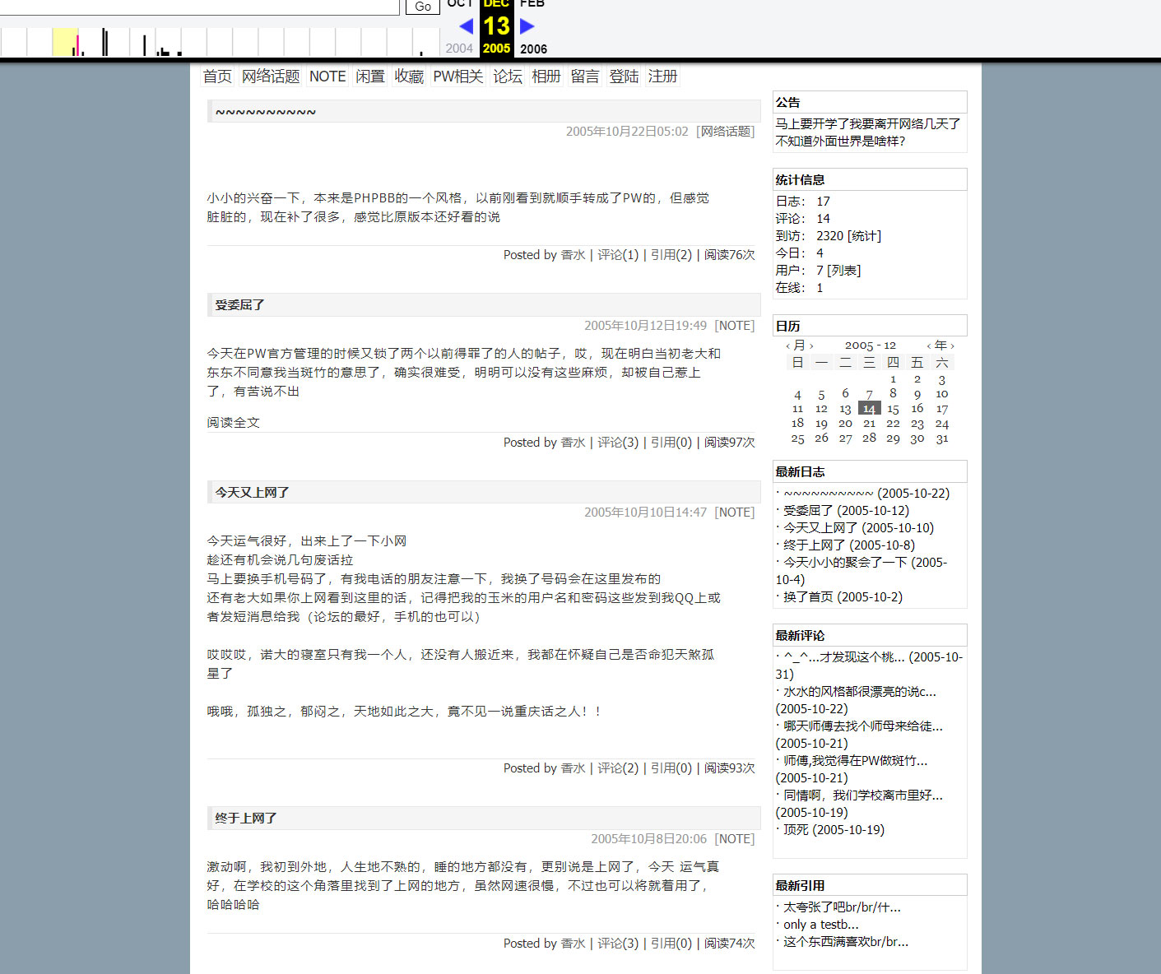
Task: Go to next year in calendar
Action: 953,346
